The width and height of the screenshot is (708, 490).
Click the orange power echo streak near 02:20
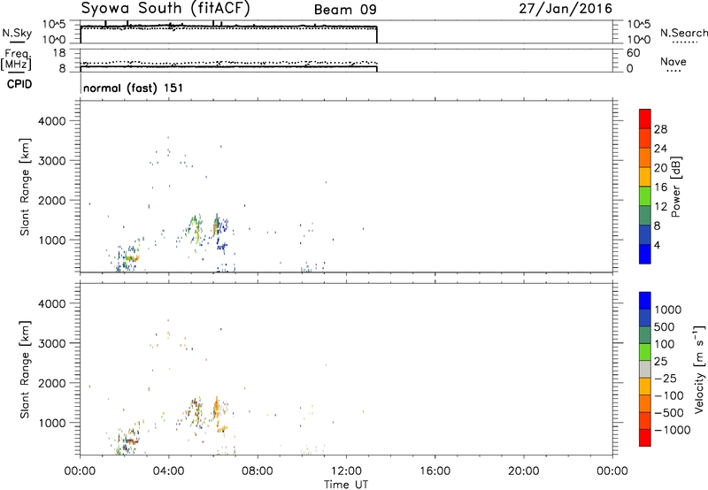pos(131,258)
